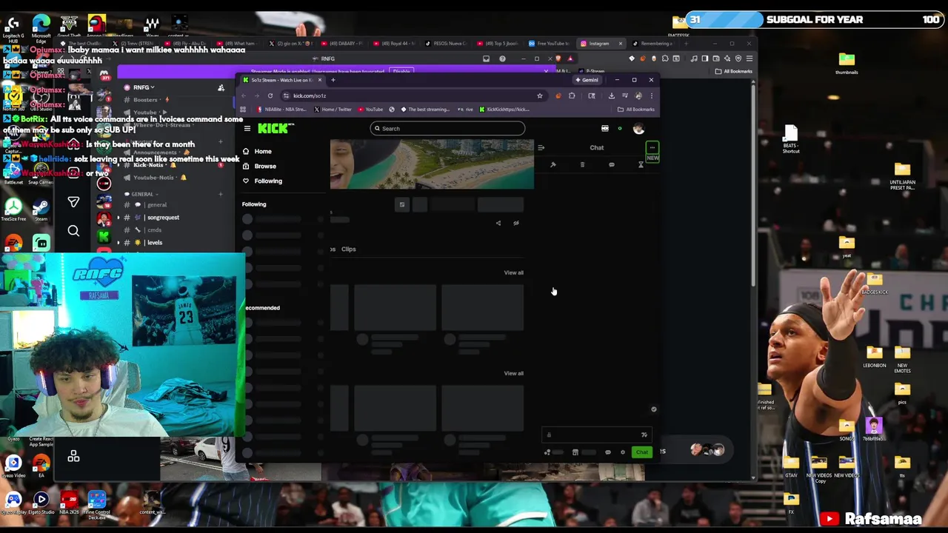Image resolution: width=948 pixels, height=533 pixels.
Task: Click the scroll-to-latest checkmark in chat
Action: point(653,409)
